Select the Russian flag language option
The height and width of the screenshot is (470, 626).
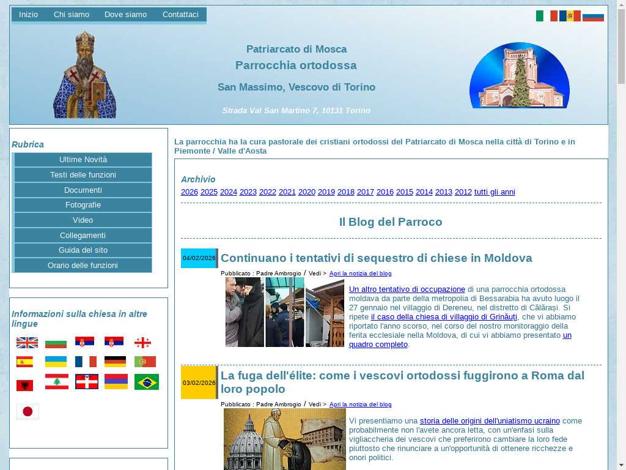pyautogui.click(x=593, y=16)
